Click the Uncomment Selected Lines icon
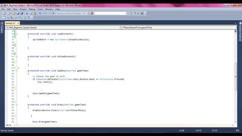This screenshot has height=136, width=242. tap(29, 18)
